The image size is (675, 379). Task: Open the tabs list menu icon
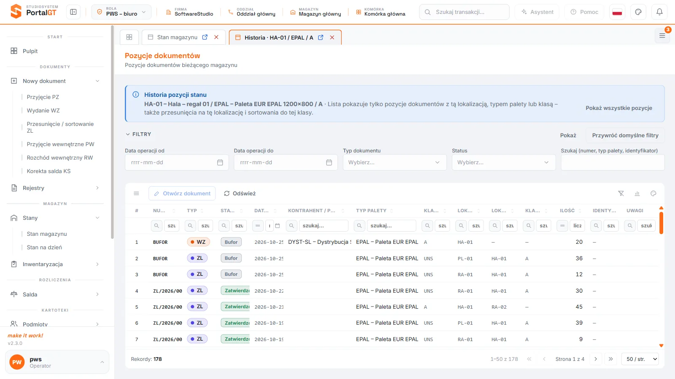[662, 36]
